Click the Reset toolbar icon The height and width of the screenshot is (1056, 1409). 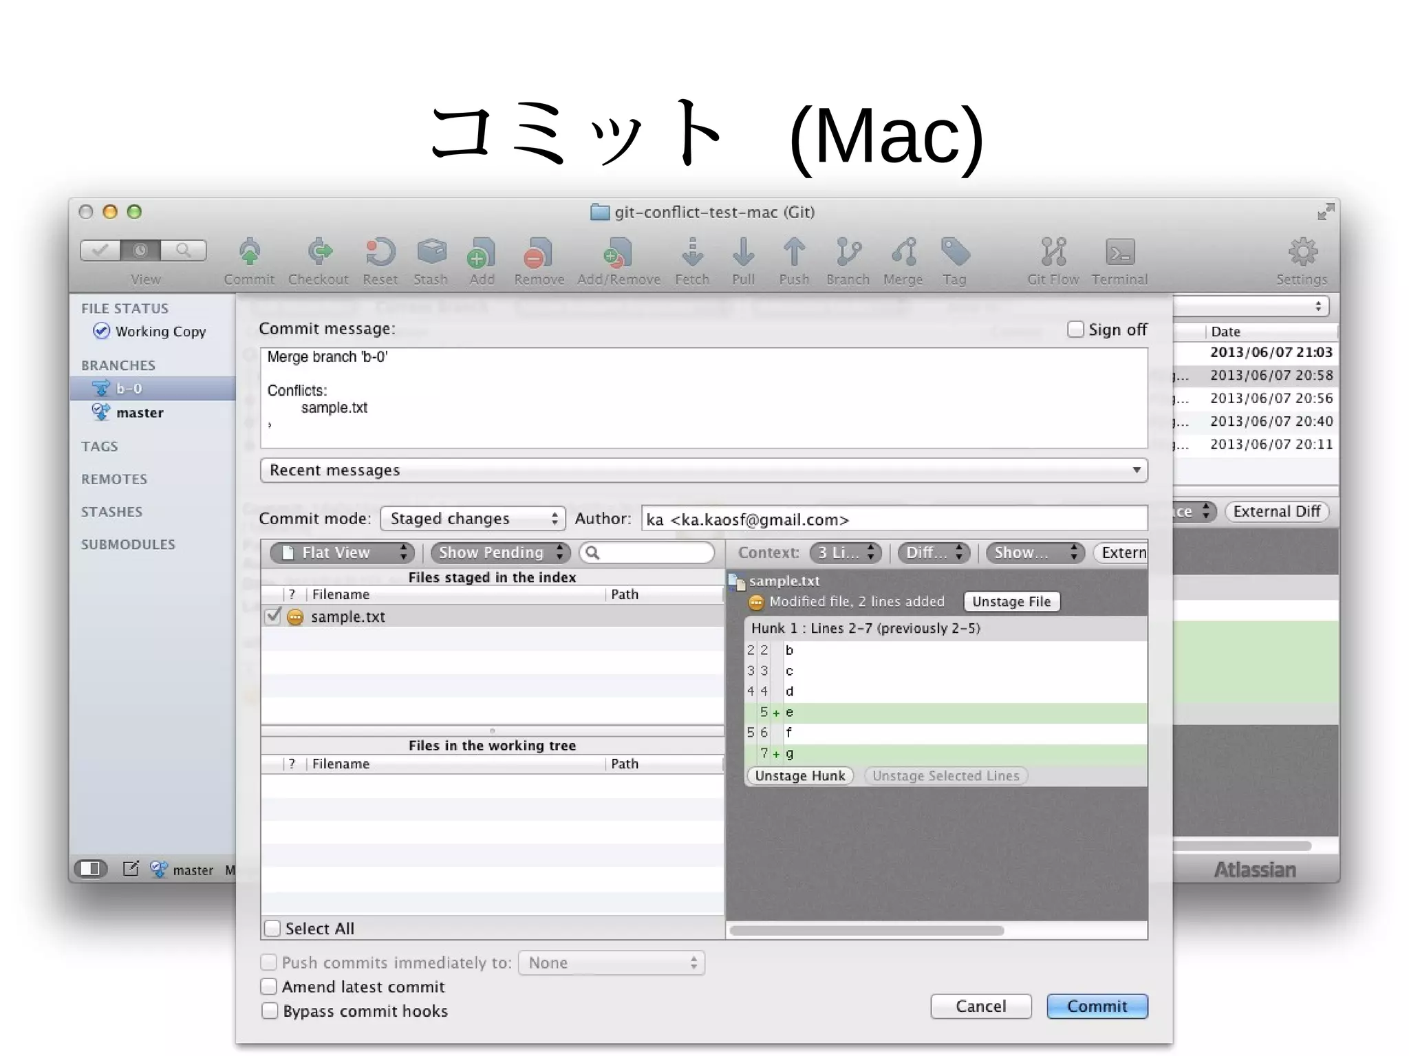(380, 253)
